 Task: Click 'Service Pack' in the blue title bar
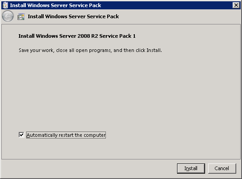[x=85, y=5]
